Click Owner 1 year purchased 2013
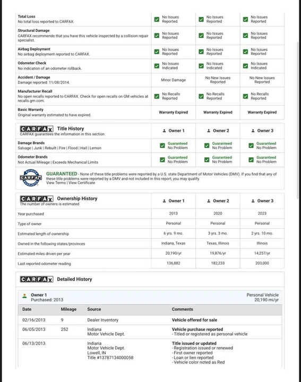 (173, 213)
